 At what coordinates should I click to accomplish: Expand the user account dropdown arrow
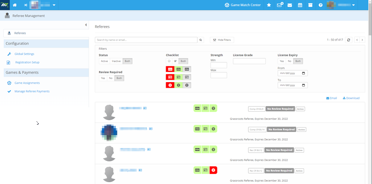coord(354,5)
